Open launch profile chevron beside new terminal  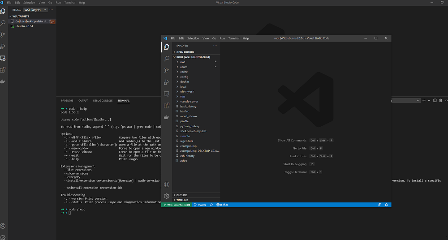click(429, 100)
